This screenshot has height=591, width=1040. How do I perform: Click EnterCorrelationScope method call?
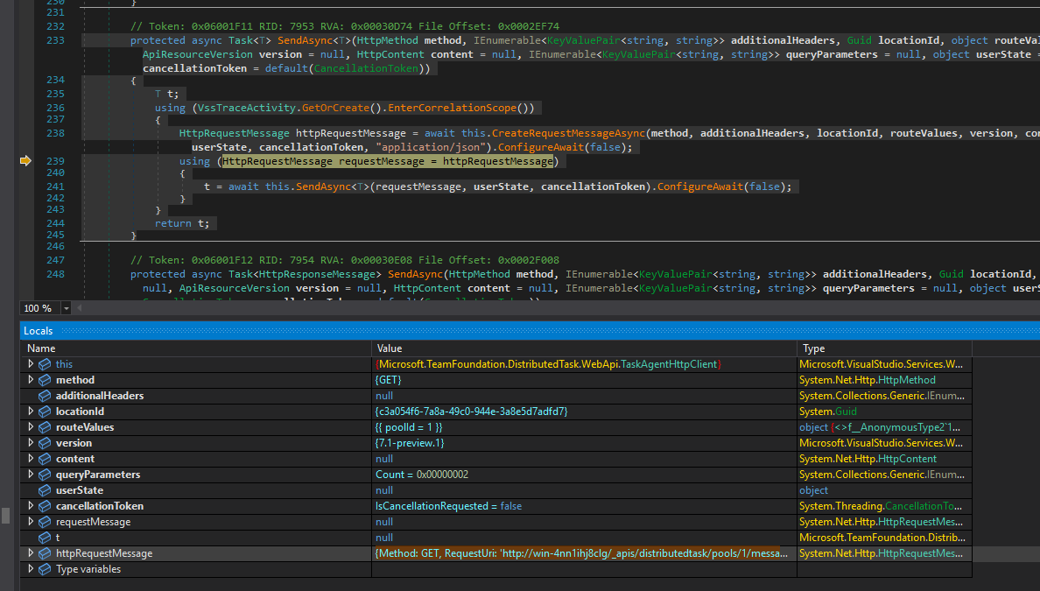(x=452, y=108)
